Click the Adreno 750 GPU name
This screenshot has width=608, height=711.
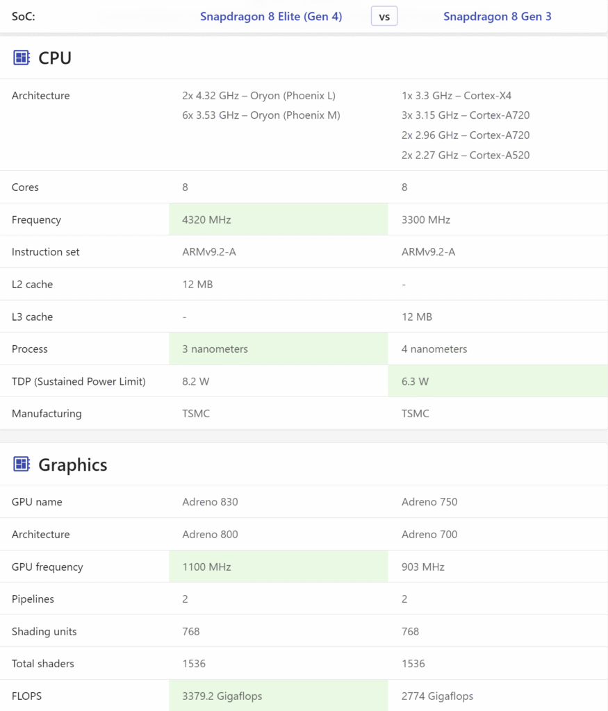pos(429,501)
